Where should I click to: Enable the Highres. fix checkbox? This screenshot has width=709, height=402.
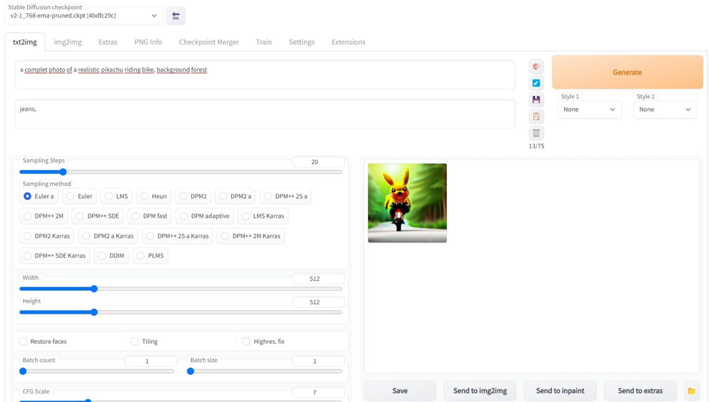pyautogui.click(x=246, y=342)
